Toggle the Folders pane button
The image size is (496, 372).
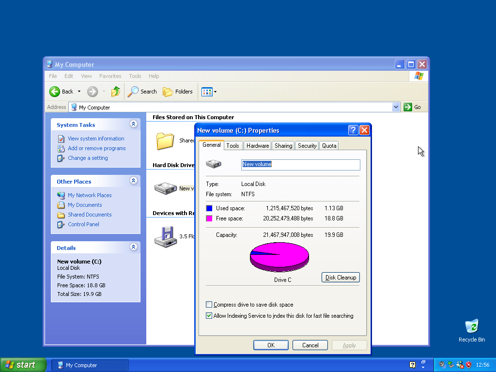[177, 92]
